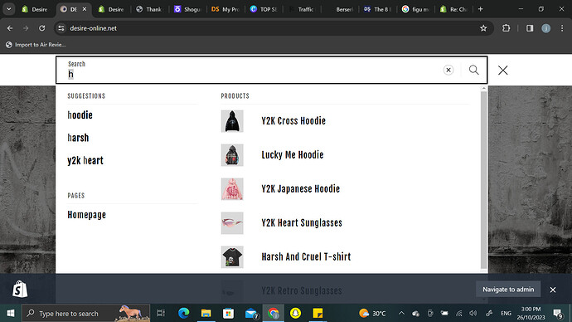The height and width of the screenshot is (322, 572).
Task: Click the Windows taskbar search box
Action: (86, 313)
